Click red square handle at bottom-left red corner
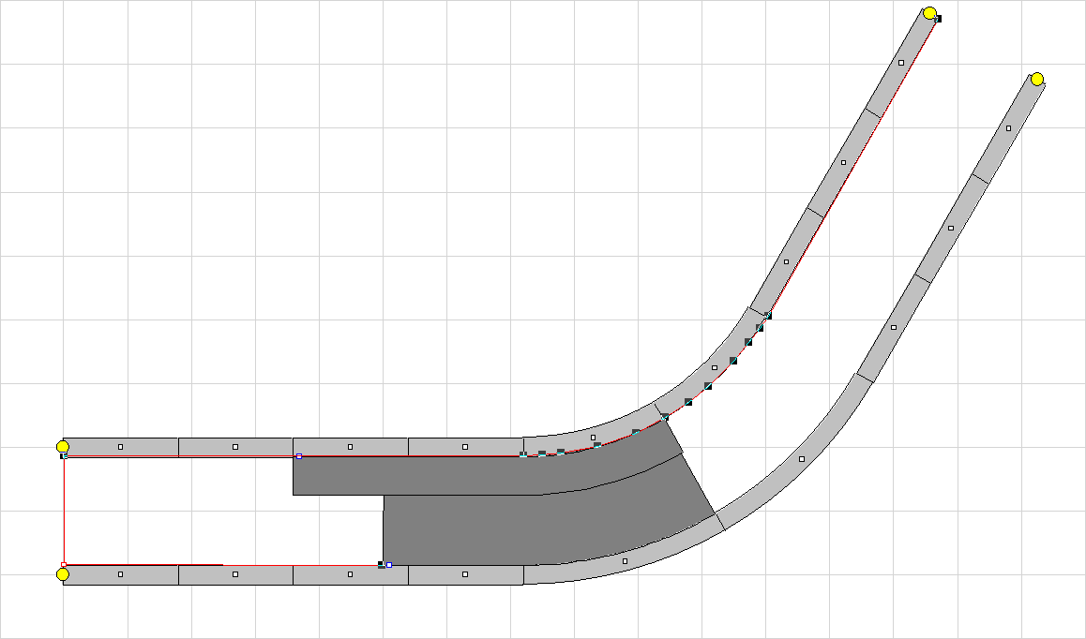Viewport: 1086px width, 639px height. (64, 565)
